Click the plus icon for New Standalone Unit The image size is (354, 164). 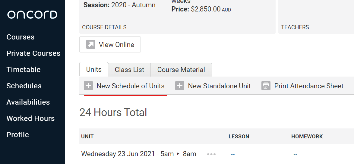[180, 86]
